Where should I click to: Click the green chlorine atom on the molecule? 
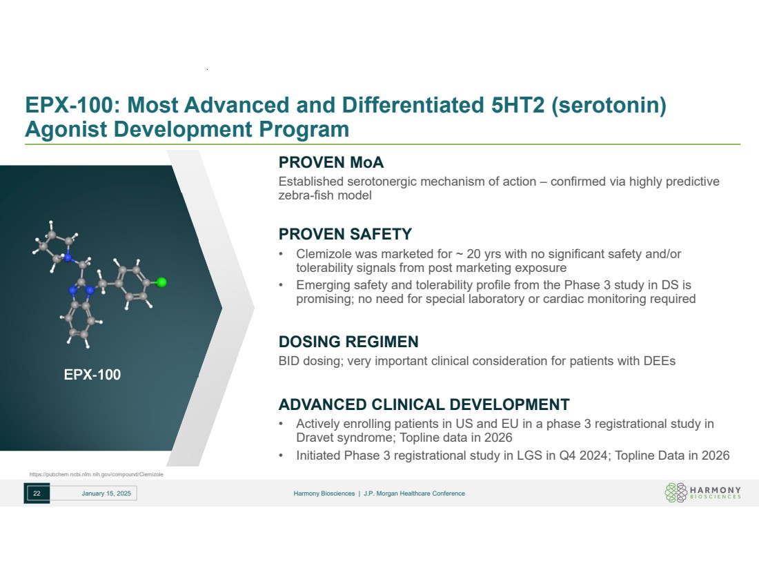[161, 282]
